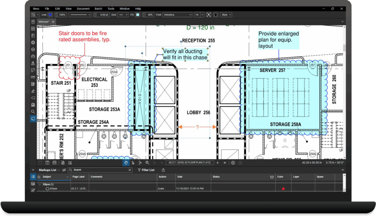376x217 pixels.
Task: Open the Measurements ruler panel icon
Action: [33, 77]
